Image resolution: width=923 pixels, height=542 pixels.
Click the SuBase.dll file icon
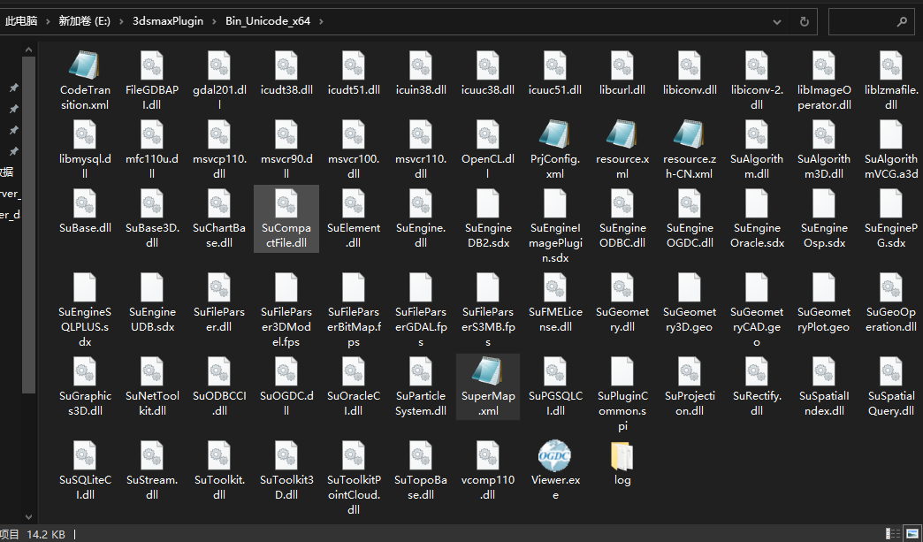[85, 203]
